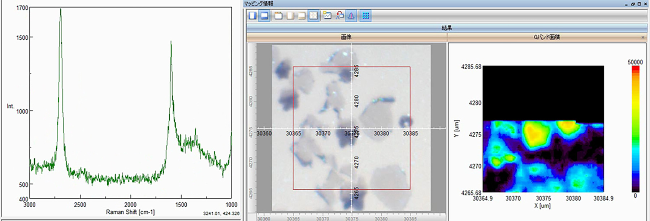This screenshot has width=650, height=221.
Task: Open the 画像 panel header
Action: click(x=347, y=37)
